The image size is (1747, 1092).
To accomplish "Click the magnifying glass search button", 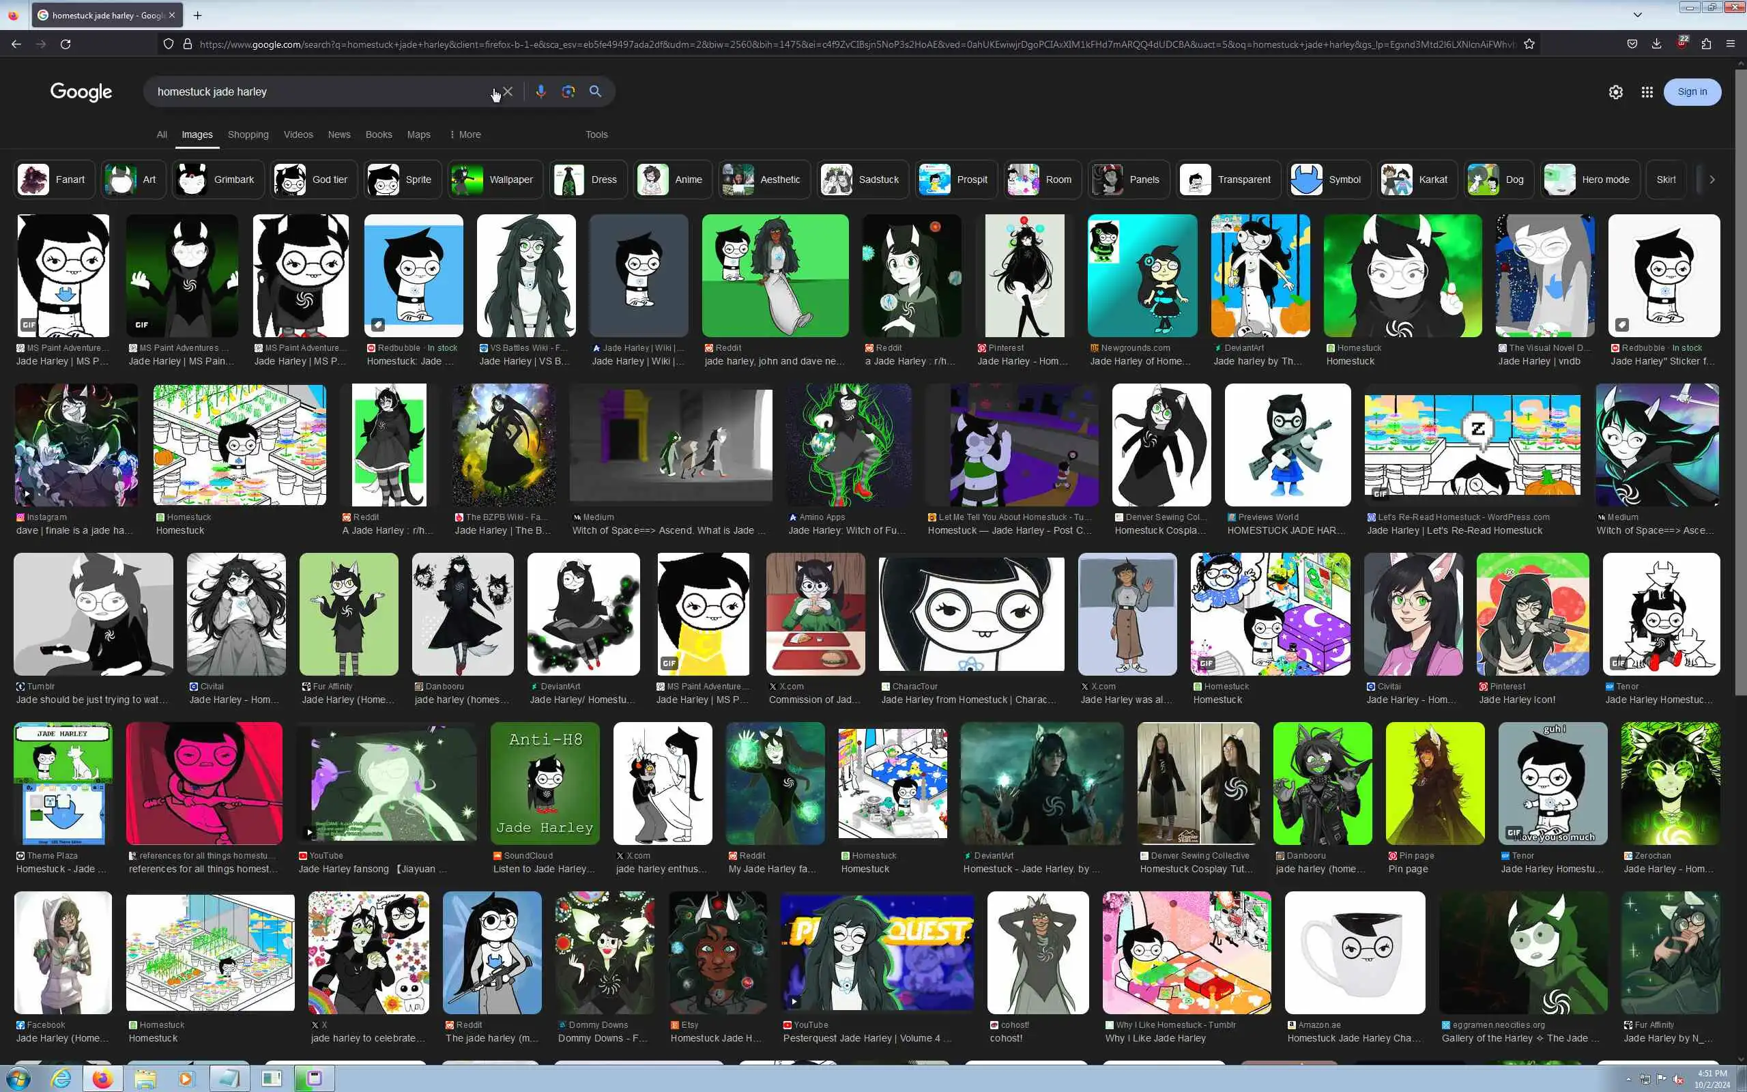I will (596, 91).
